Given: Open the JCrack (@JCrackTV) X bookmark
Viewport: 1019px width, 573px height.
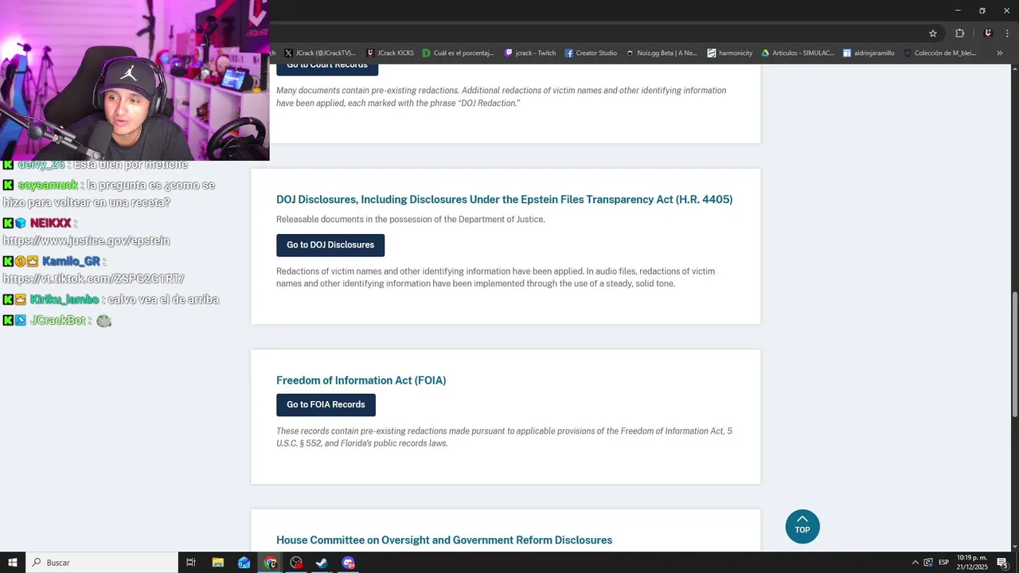Looking at the screenshot, I should pyautogui.click(x=320, y=53).
